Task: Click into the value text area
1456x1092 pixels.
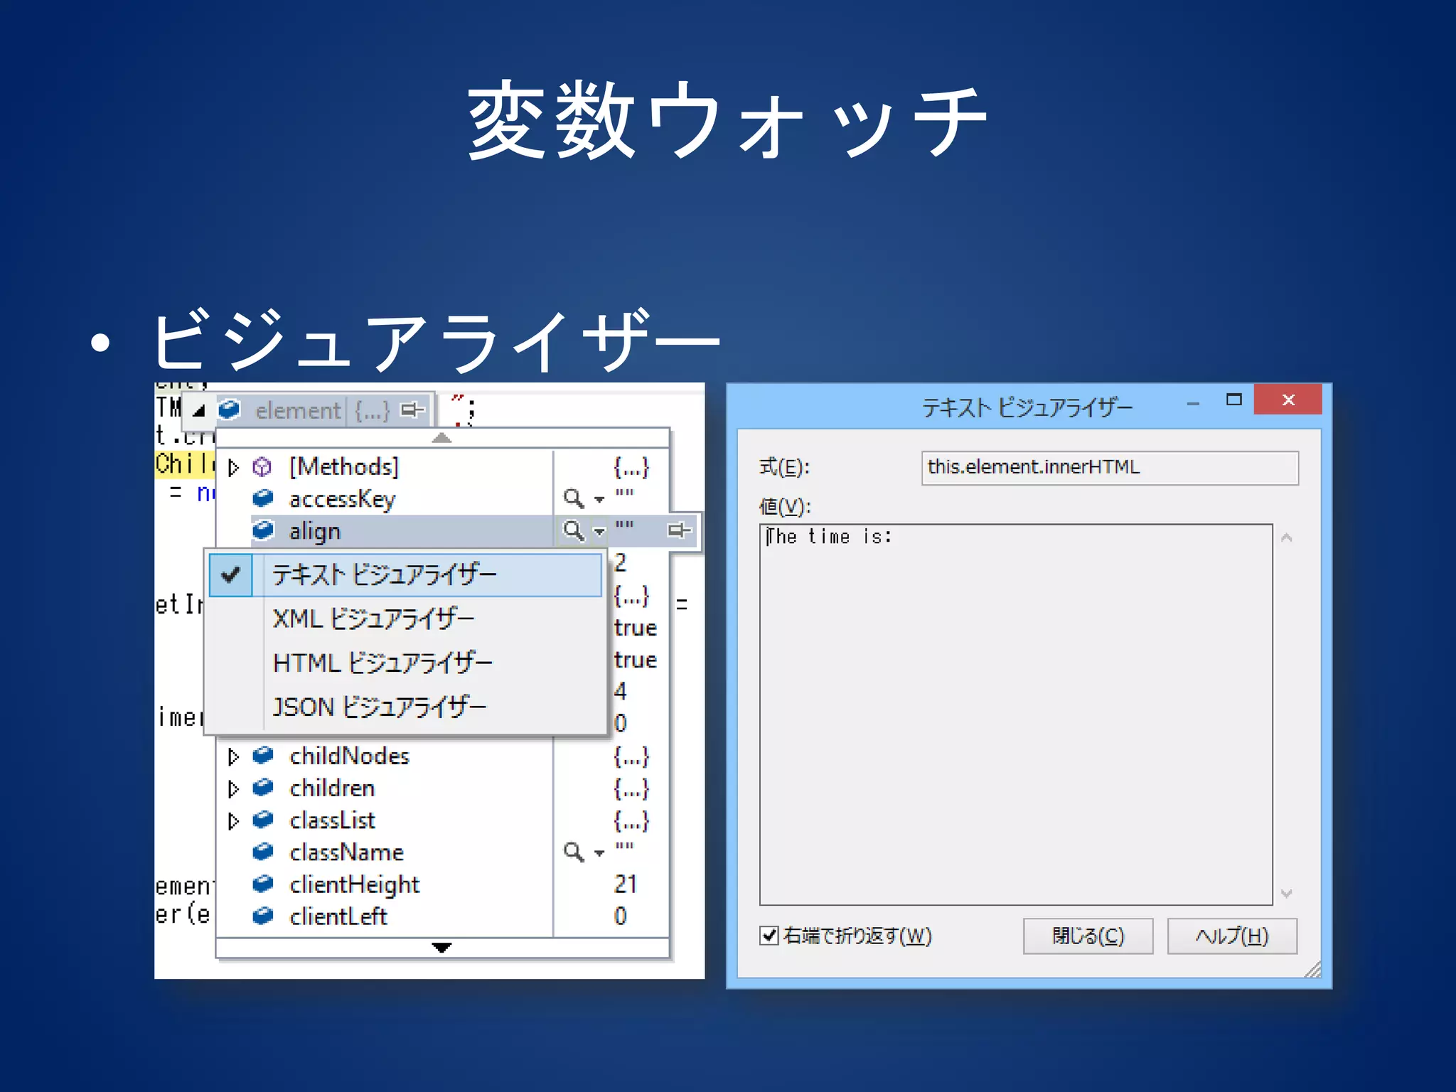Action: [x=1016, y=714]
